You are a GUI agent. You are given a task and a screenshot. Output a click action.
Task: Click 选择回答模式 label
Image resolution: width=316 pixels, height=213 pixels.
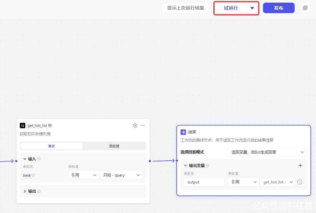point(192,152)
